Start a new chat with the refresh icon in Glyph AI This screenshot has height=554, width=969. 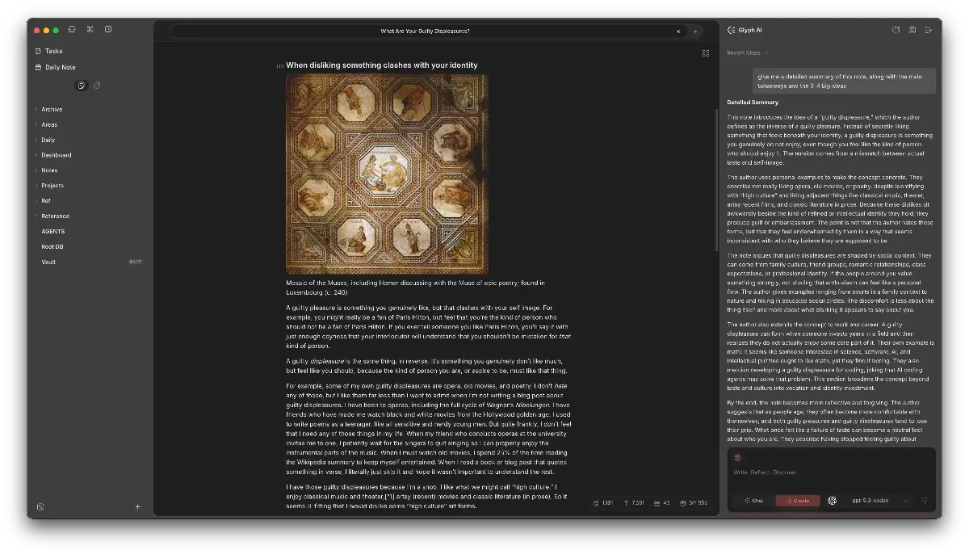pyautogui.click(x=895, y=30)
